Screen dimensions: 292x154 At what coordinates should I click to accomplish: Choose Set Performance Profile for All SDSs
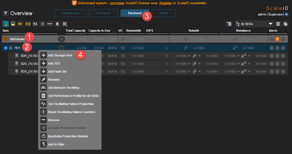[x=73, y=96]
